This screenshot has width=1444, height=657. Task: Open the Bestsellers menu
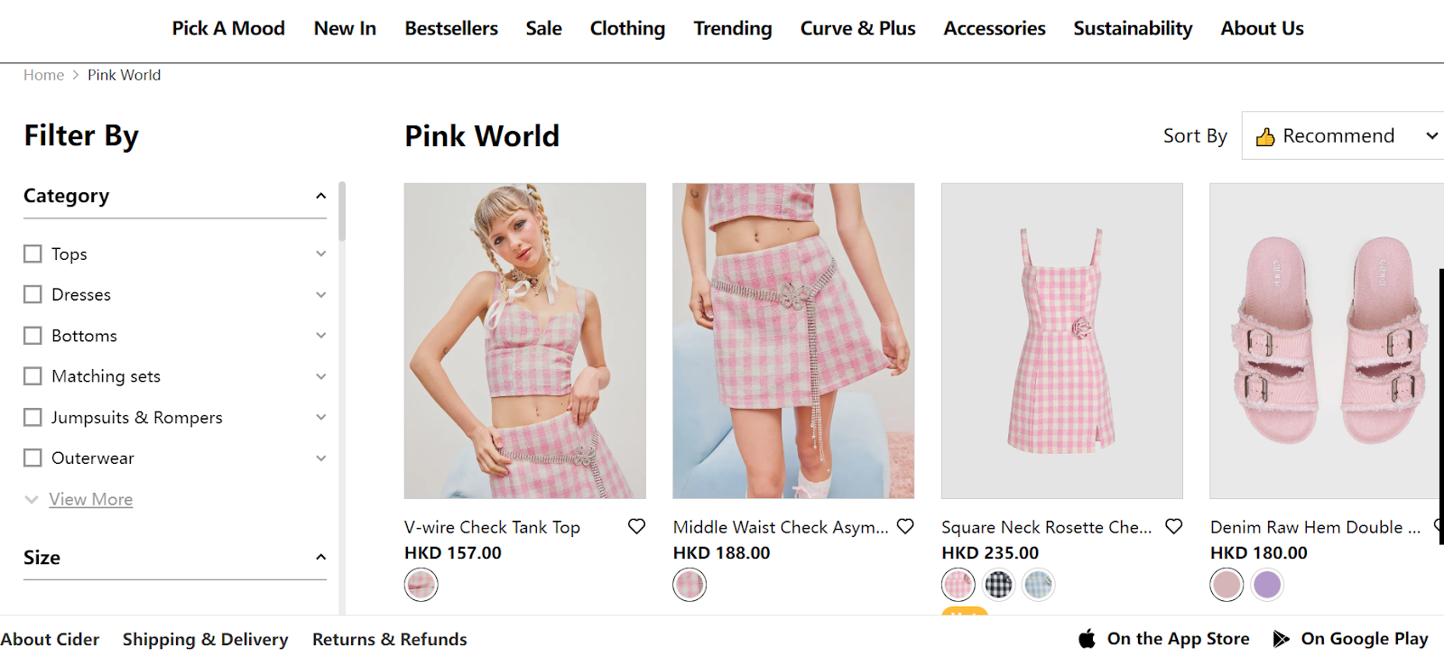[451, 29]
